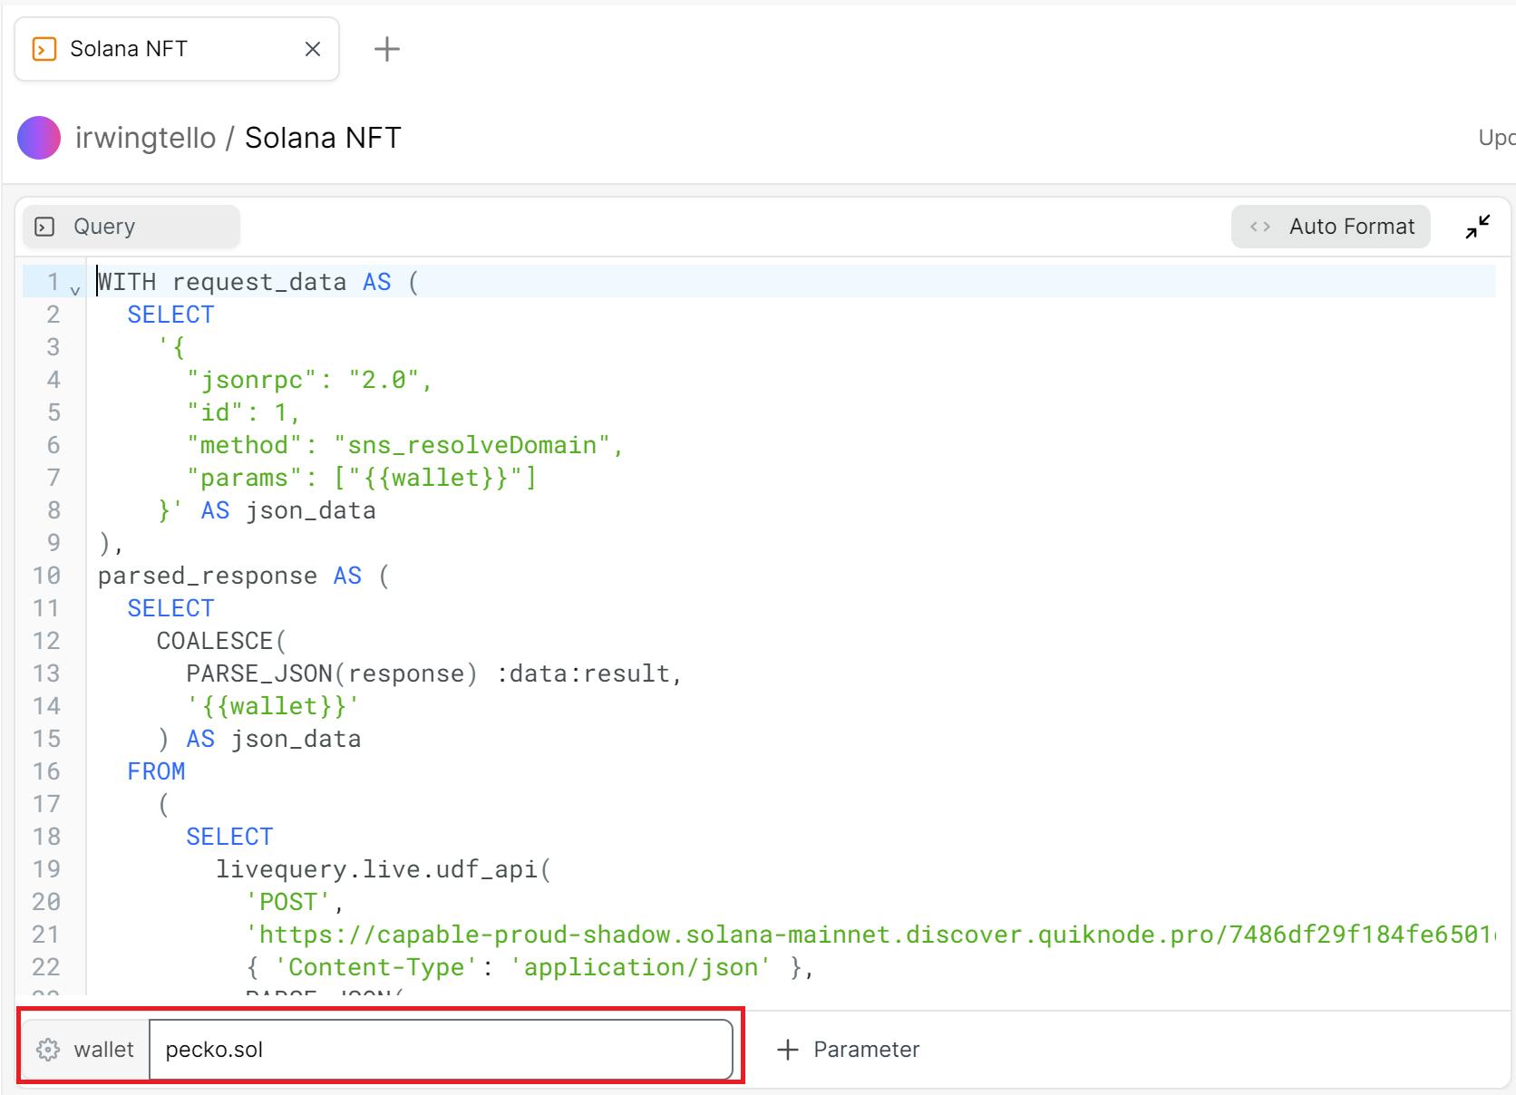Click the wallet parameter label

coord(103,1050)
